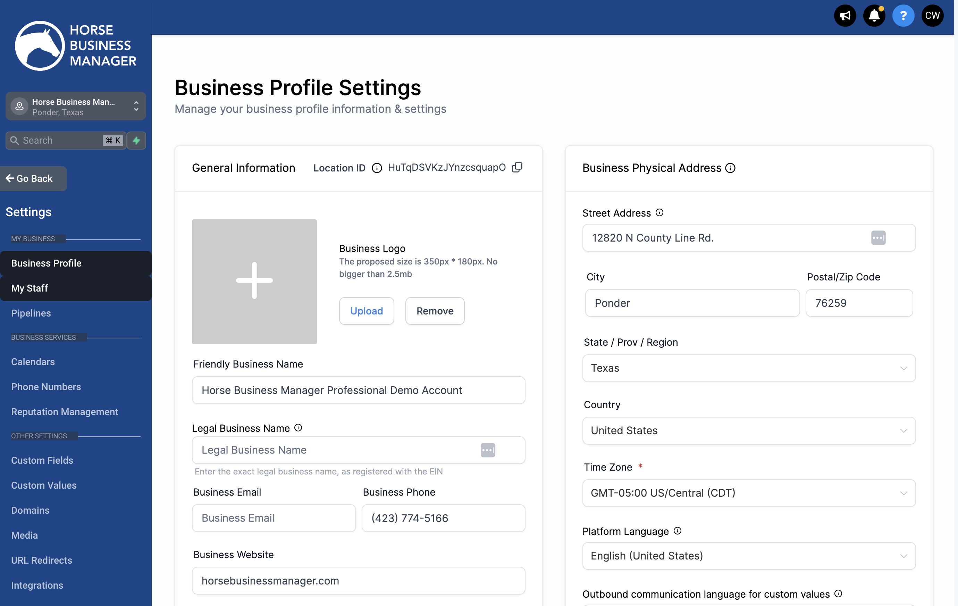Open the announcements megaphone icon
This screenshot has width=958, height=606.
coord(844,16)
